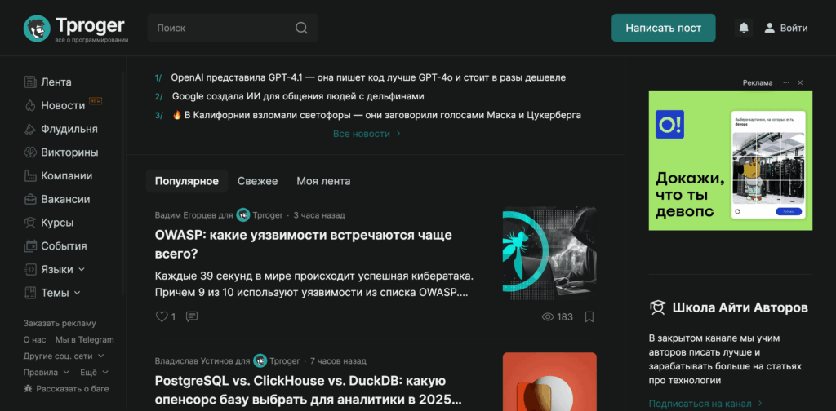This screenshot has height=411, width=836.
Task: Open the Tproger logo home link
Action: 75,28
